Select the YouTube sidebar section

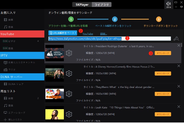tap(22, 34)
